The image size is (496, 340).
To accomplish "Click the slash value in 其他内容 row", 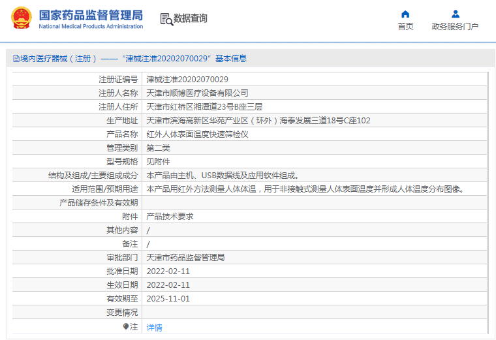I will 148,230.
